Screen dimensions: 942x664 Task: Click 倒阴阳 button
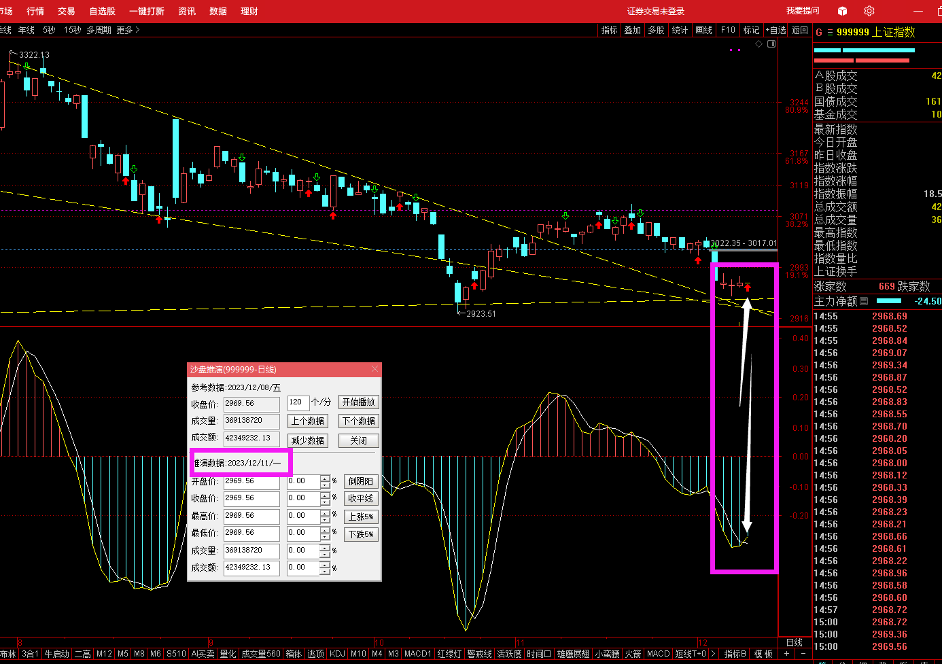point(361,481)
